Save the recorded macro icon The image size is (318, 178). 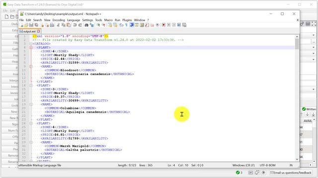point(184,25)
